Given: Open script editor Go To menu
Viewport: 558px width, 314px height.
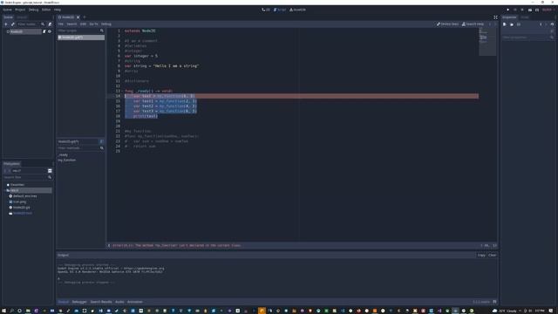Looking at the screenshot, I should (93, 24).
